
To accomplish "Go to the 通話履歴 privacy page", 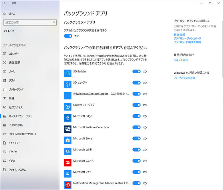I will click(29, 62).
